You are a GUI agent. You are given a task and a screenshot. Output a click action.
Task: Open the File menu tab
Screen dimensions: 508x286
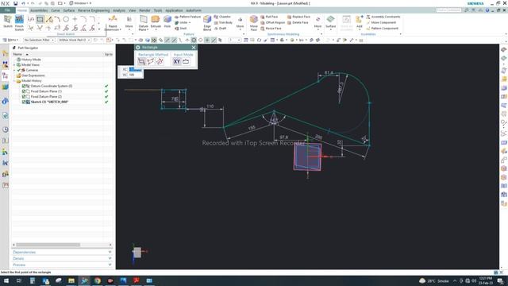coord(7,10)
